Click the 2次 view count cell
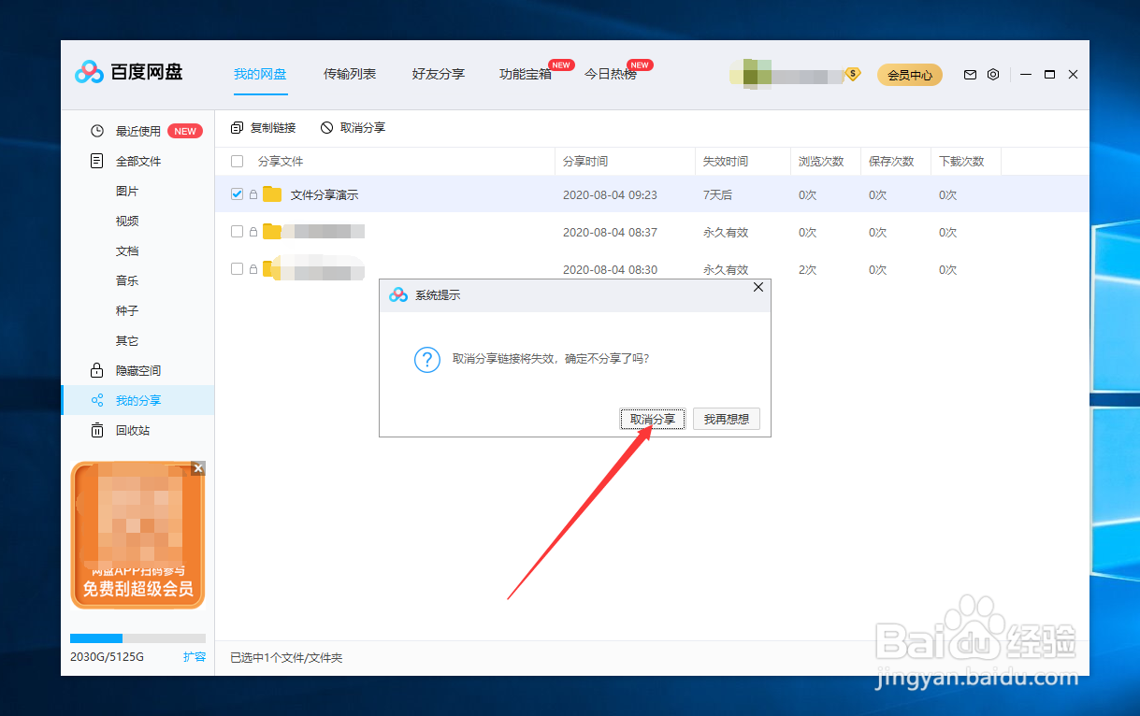1140x716 pixels. 808,269
